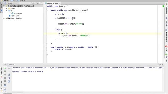
Task: Rerun Lesson1 with the green arrows icon
Action: tap(5, 68)
